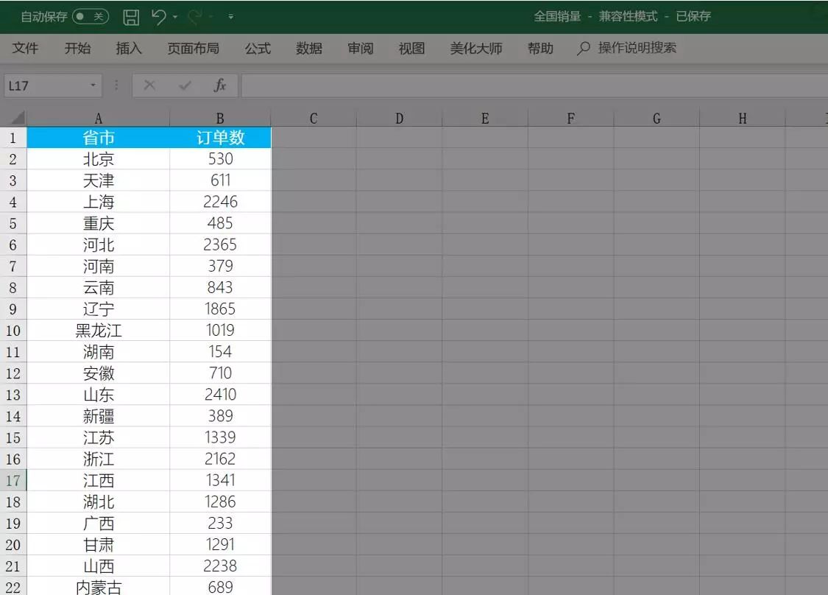Click the Cancel (X) icon beside formula bar
This screenshot has width=828, height=595.
(x=149, y=84)
